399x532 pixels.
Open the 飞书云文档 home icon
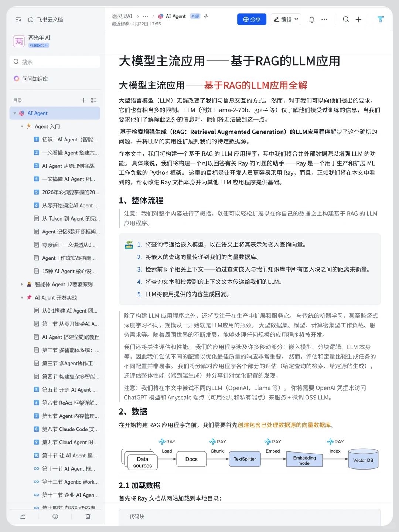(x=31, y=19)
